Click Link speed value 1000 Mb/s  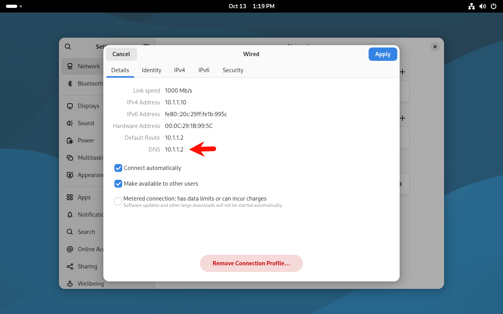click(x=178, y=91)
